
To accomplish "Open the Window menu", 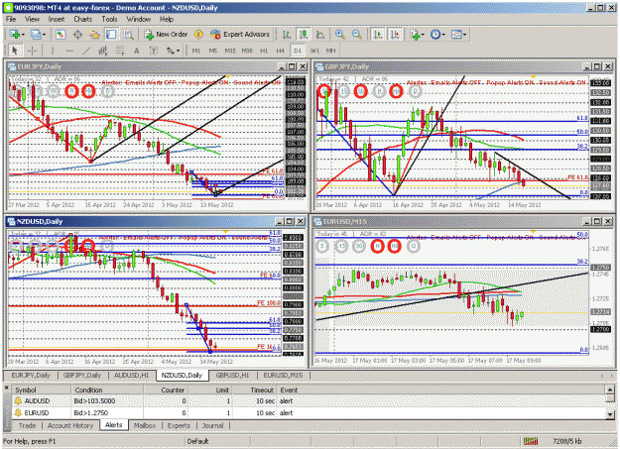I will 139,19.
